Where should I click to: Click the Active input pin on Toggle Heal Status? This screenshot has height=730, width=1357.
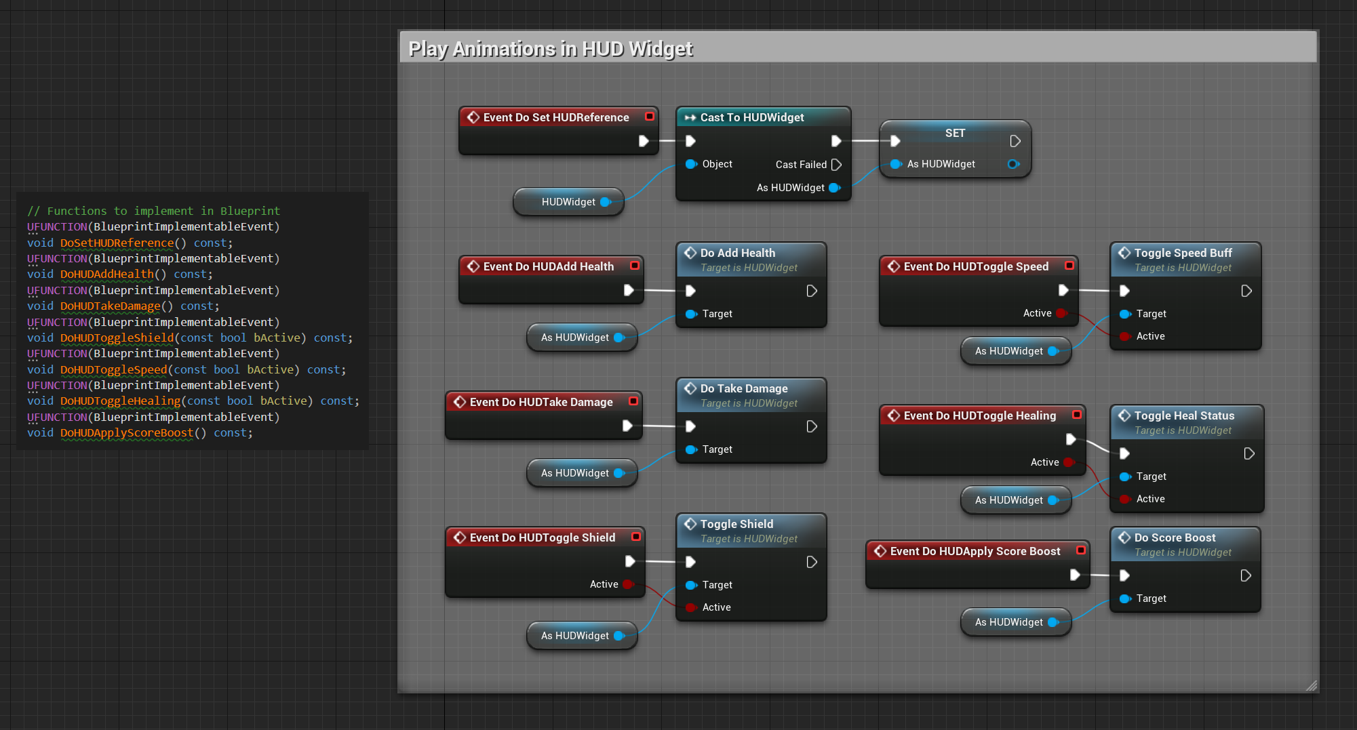click(x=1125, y=499)
